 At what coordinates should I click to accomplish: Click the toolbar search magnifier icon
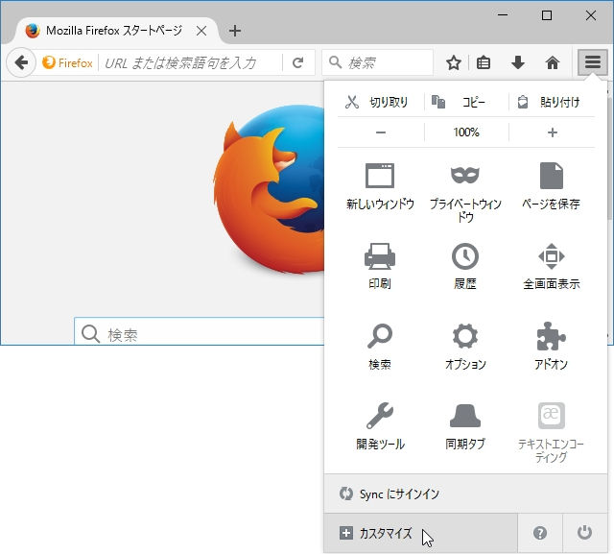click(x=335, y=61)
